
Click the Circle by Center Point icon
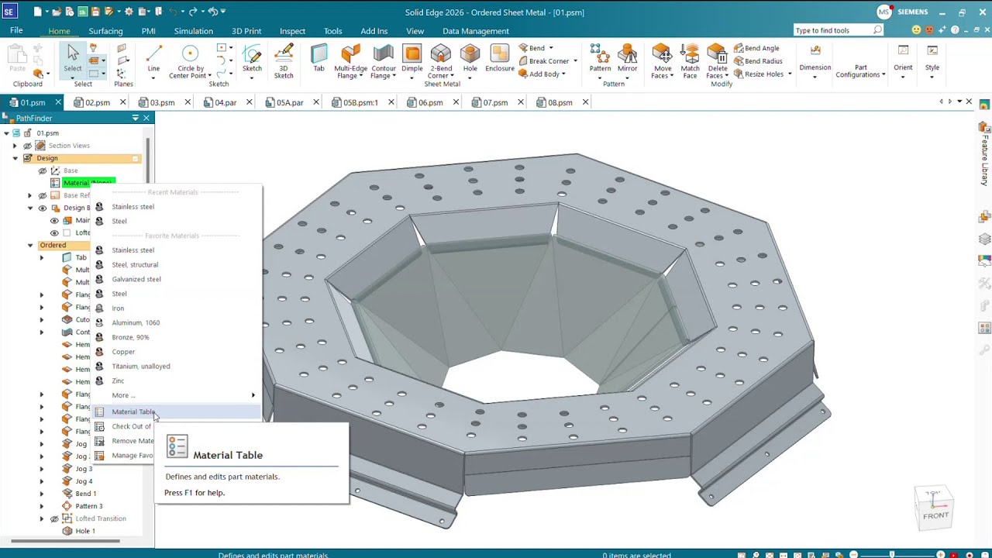coord(190,53)
